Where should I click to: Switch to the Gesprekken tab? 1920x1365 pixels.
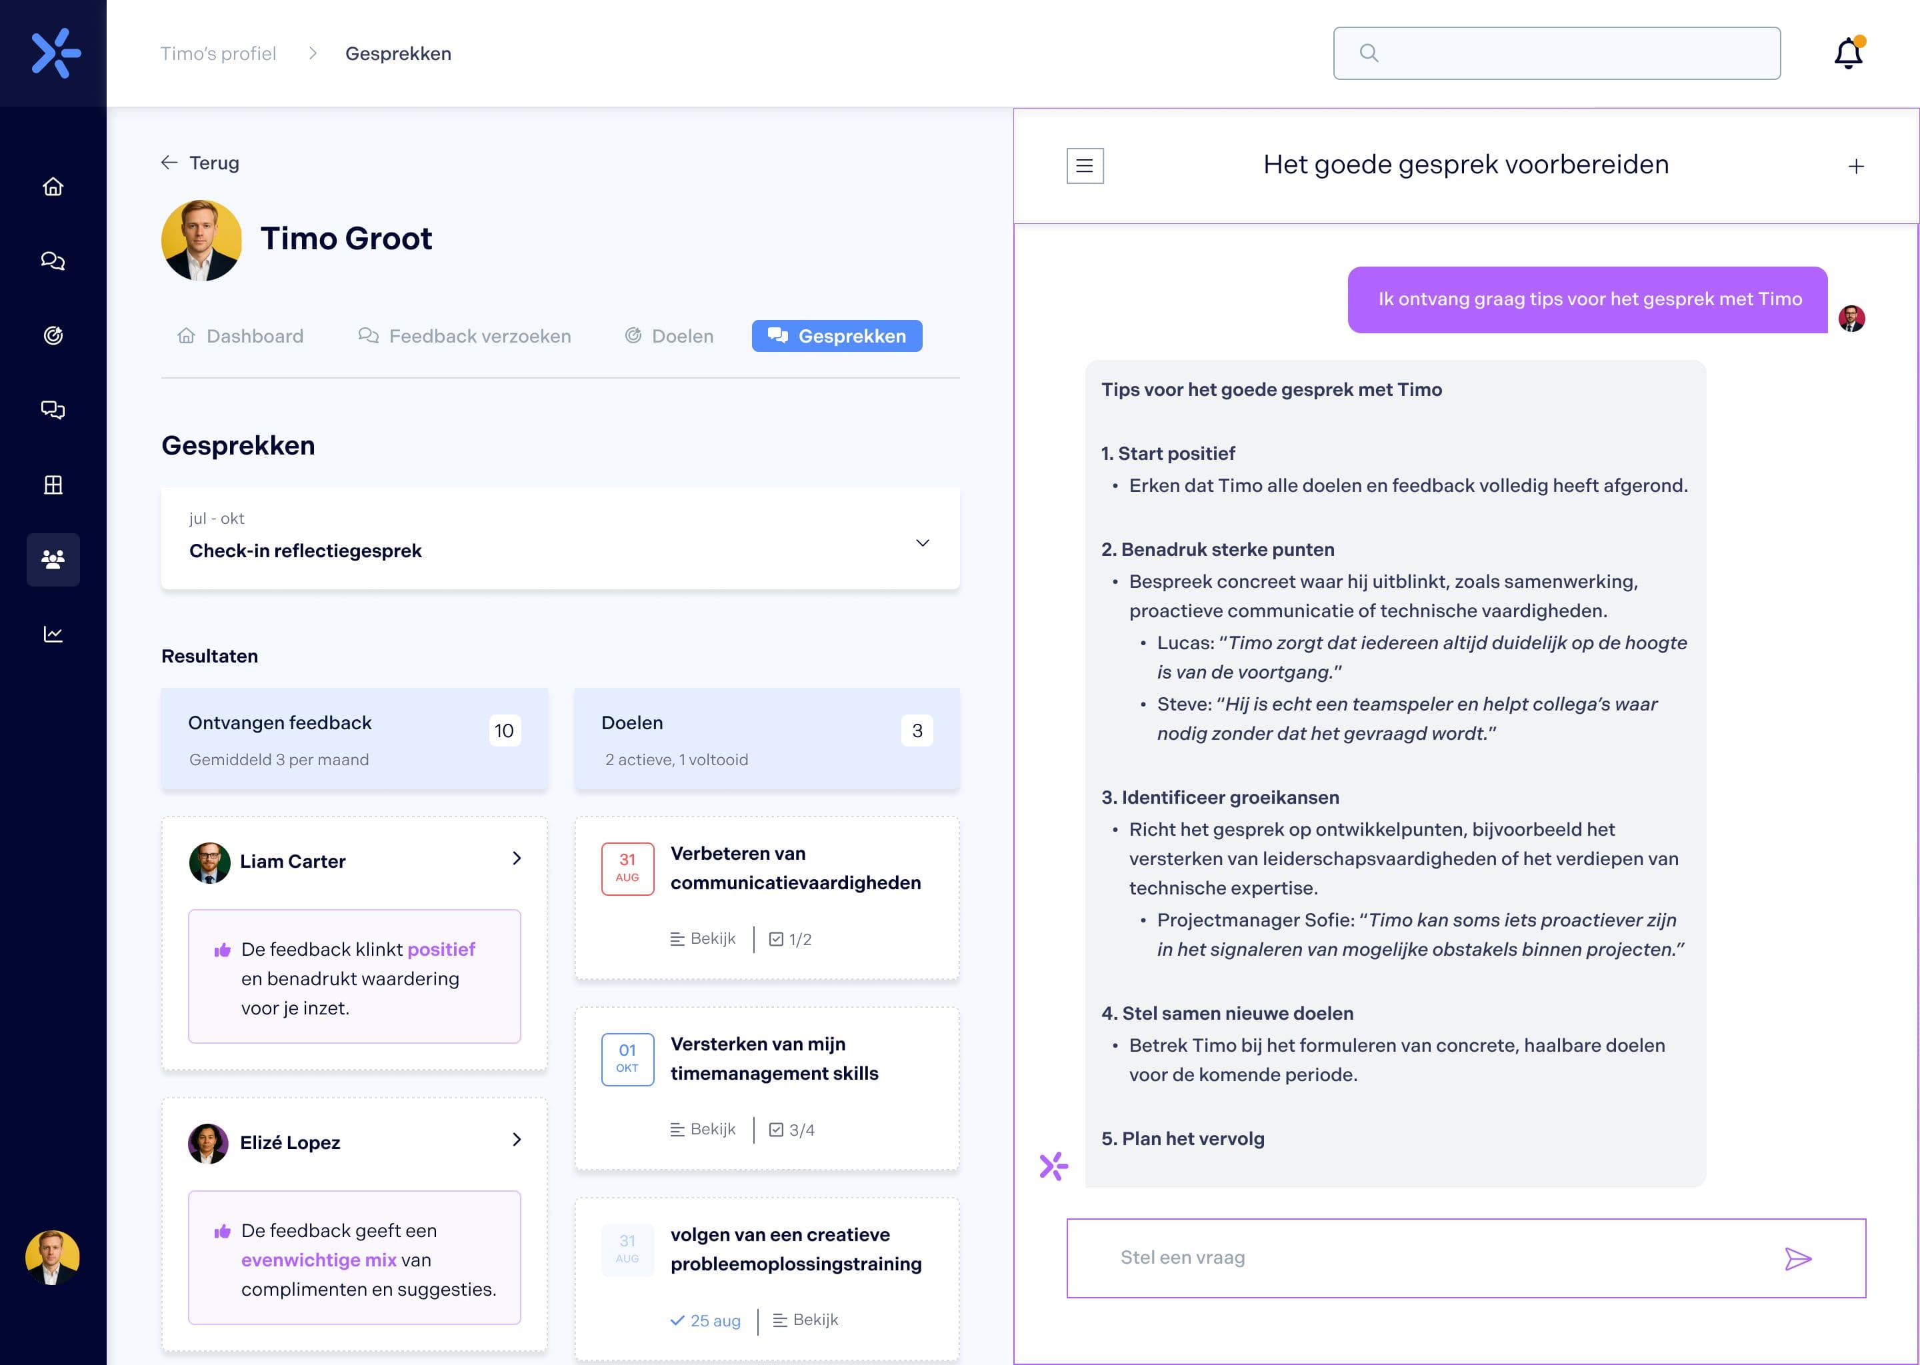[837, 335]
